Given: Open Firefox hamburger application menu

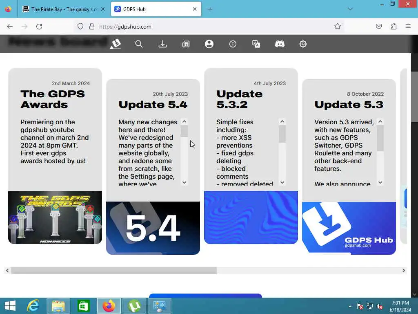Looking at the screenshot, I should point(408,26).
